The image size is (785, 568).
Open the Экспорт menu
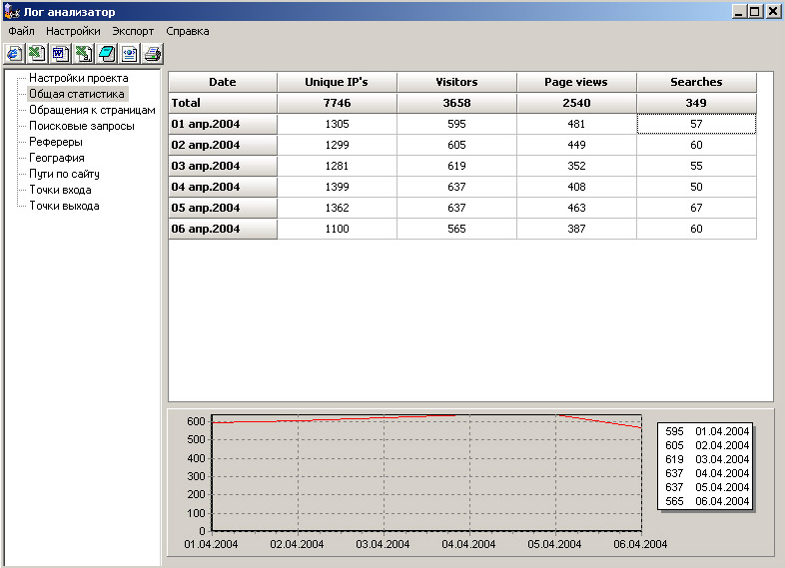[x=133, y=31]
